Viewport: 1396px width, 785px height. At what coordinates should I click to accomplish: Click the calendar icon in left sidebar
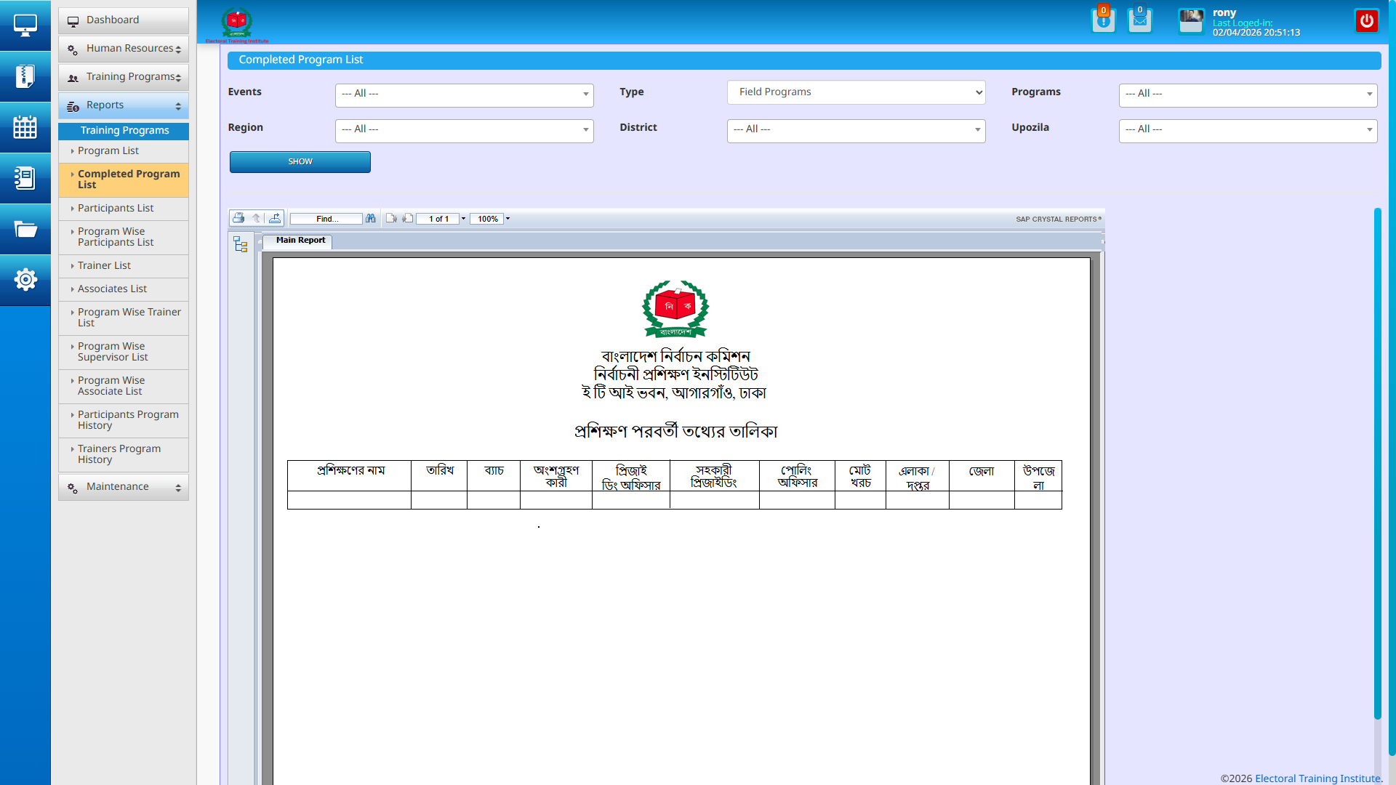25,127
